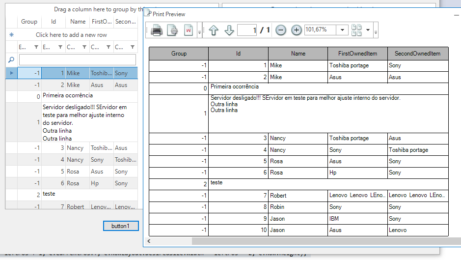Go to previous page with up arrow

[x=214, y=30]
